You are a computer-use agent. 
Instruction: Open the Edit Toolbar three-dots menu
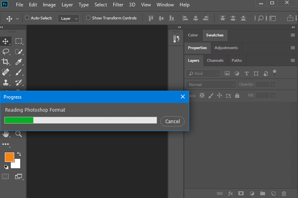[x=6, y=144]
